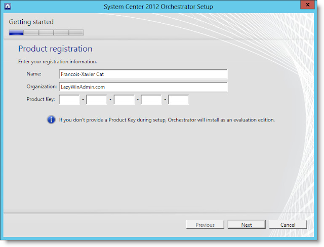This screenshot has height=247, width=324.
Task: Select the fifth Product Key box
Action: (x=179, y=100)
